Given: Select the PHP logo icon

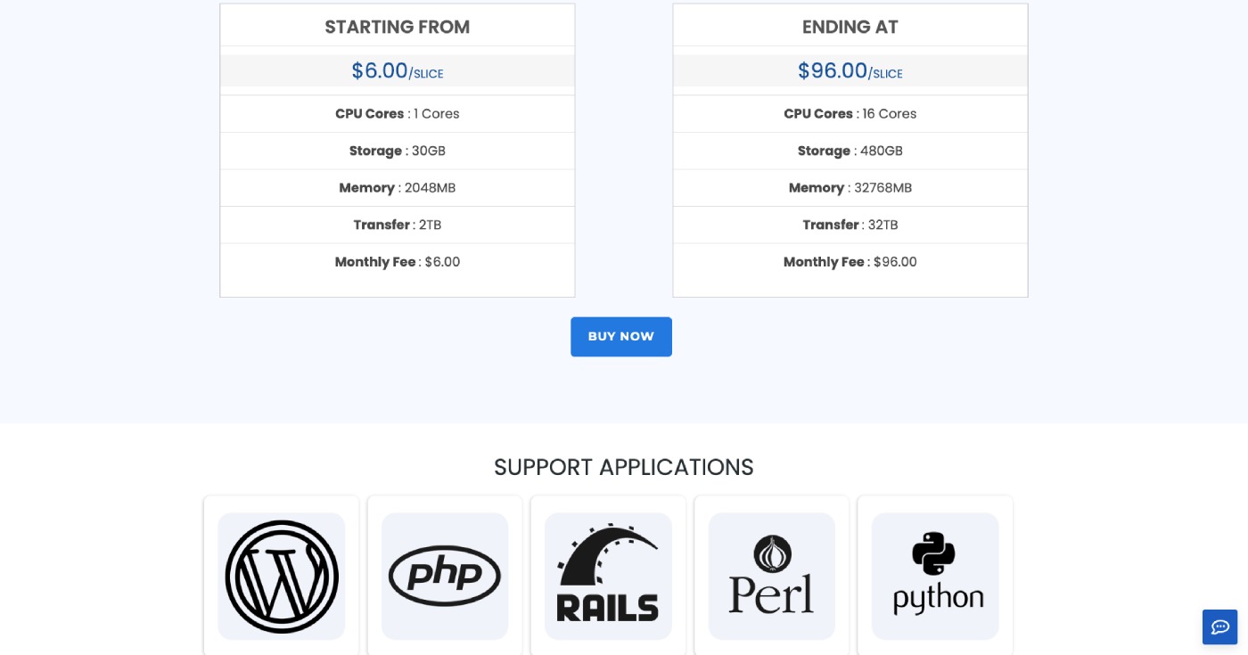Looking at the screenshot, I should coord(445,576).
